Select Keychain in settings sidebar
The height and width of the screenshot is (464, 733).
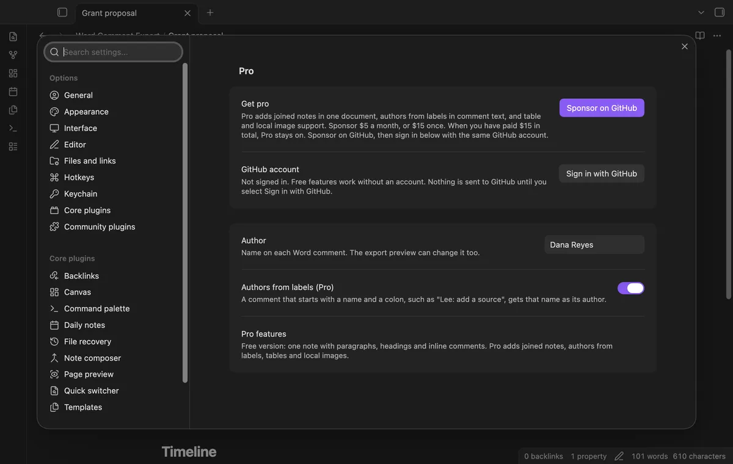pos(114,194)
